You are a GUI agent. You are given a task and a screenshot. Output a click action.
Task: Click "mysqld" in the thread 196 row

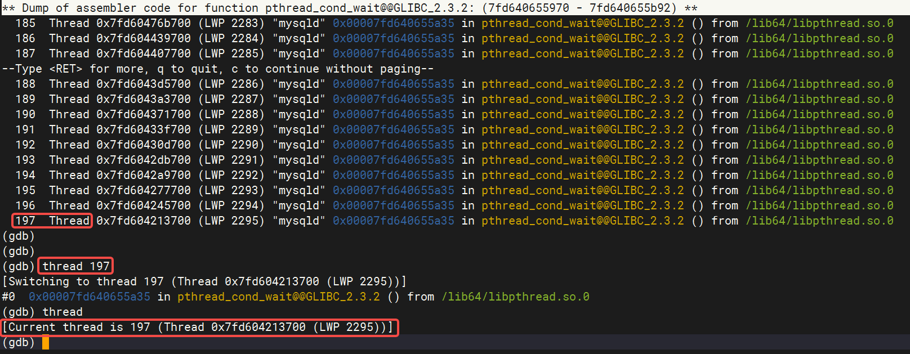point(299,205)
